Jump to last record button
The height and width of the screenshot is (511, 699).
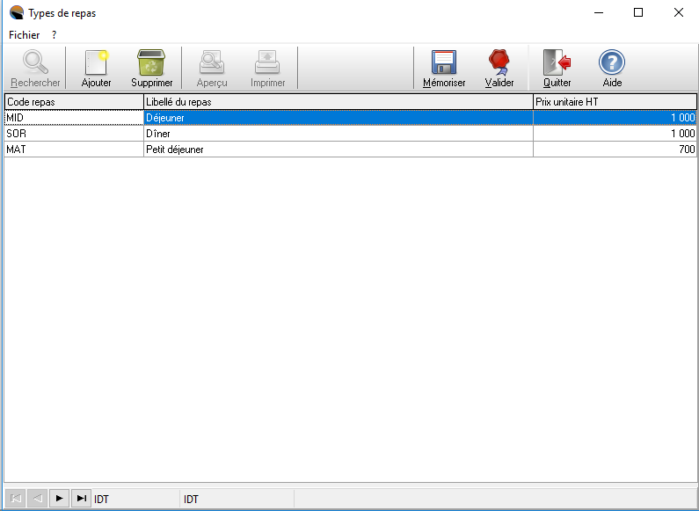click(x=81, y=499)
